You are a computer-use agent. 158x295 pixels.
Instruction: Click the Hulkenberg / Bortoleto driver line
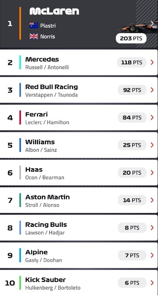[x=53, y=288]
